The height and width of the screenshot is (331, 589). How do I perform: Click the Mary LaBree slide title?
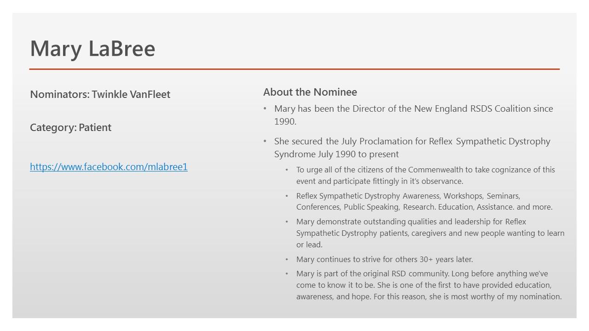(92, 49)
